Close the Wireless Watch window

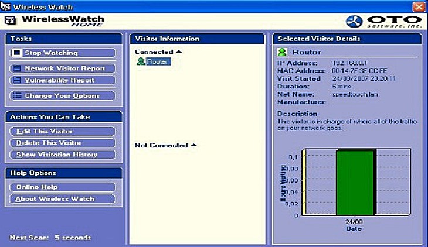click(419, 6)
